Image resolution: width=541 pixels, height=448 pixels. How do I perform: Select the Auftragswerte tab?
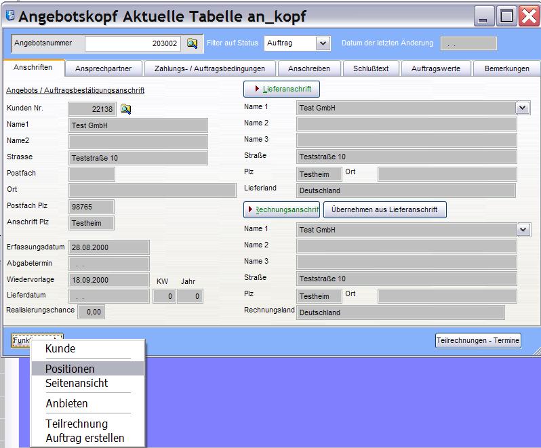point(436,68)
